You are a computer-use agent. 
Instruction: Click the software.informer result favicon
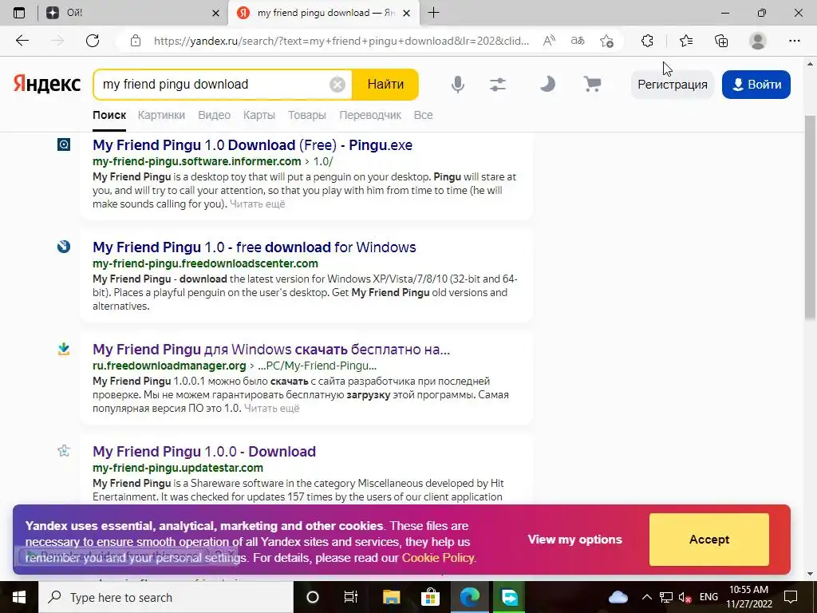pyautogui.click(x=64, y=144)
